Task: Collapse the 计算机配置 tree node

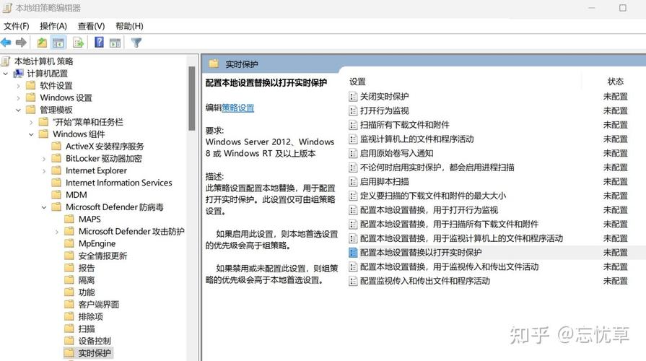Action: coord(6,74)
